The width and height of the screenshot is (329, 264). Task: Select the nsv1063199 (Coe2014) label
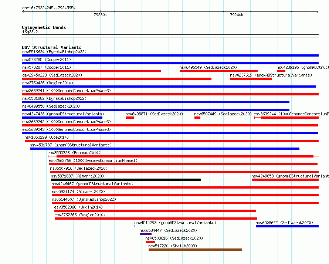point(47,137)
